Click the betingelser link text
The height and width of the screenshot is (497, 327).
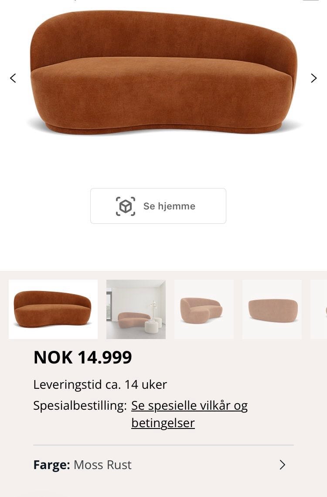[x=163, y=423]
